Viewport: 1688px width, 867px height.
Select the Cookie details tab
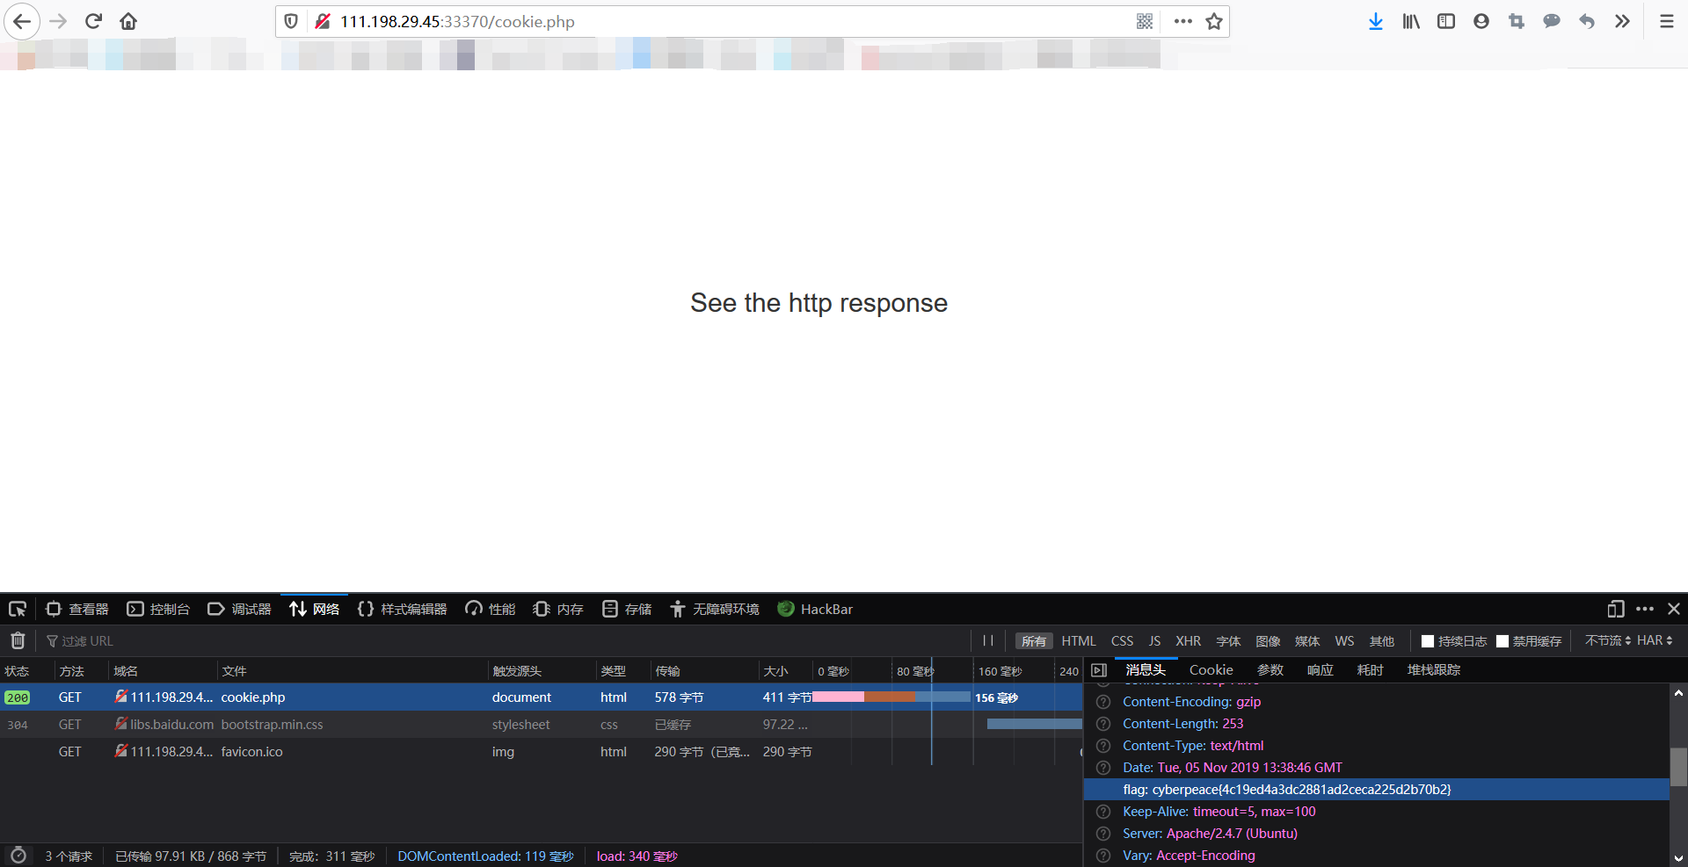click(x=1211, y=670)
